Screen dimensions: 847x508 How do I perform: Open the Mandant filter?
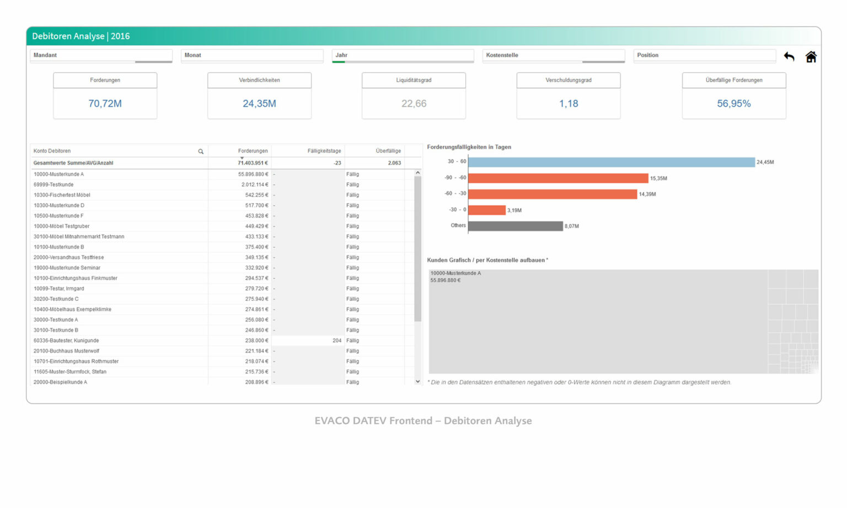tap(101, 55)
